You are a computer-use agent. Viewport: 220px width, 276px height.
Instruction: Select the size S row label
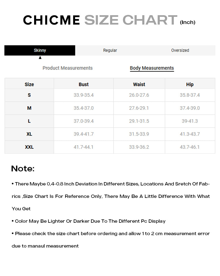29,95
